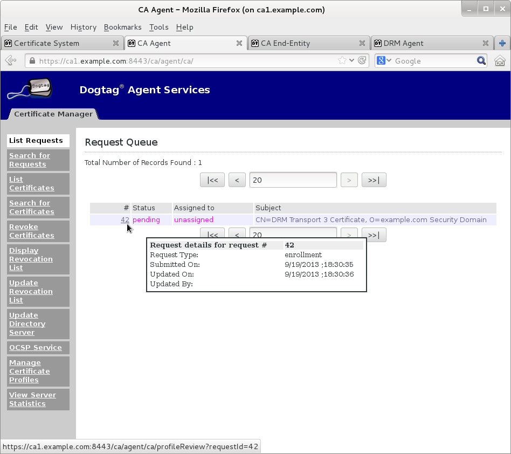The height and width of the screenshot is (454, 511).
Task: Click the Submitted On timestamp 18:30:35
Action: click(x=319, y=265)
